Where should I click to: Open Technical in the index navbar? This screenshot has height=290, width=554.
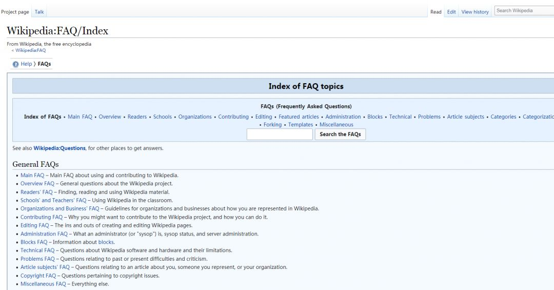pyautogui.click(x=400, y=117)
